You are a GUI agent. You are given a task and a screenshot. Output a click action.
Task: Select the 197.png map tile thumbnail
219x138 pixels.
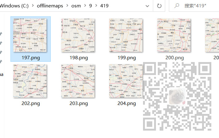30,35
